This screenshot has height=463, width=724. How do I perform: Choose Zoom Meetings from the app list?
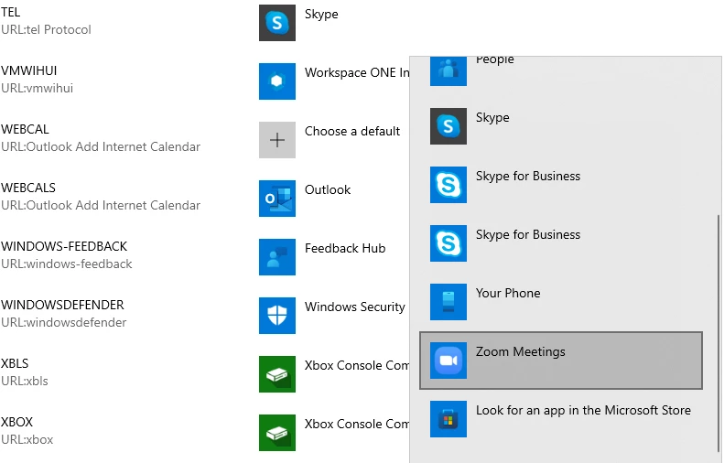(x=561, y=361)
